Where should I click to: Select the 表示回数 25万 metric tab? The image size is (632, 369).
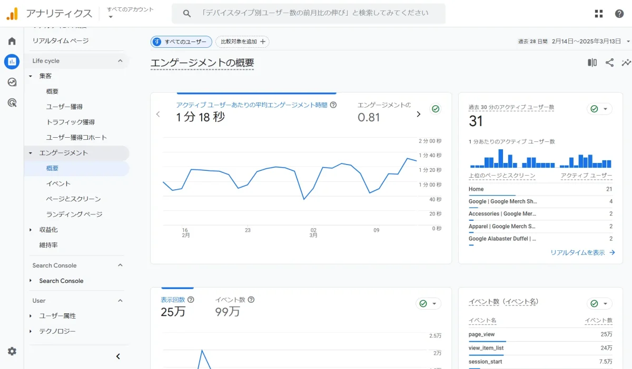pyautogui.click(x=177, y=306)
